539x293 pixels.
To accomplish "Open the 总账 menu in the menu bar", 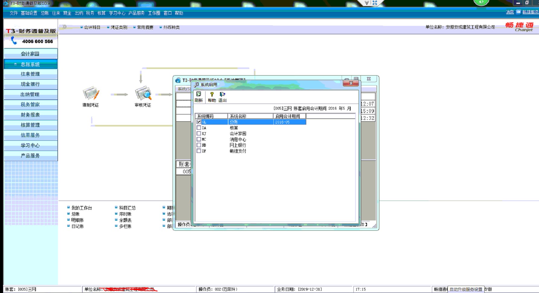I will click(x=45, y=13).
